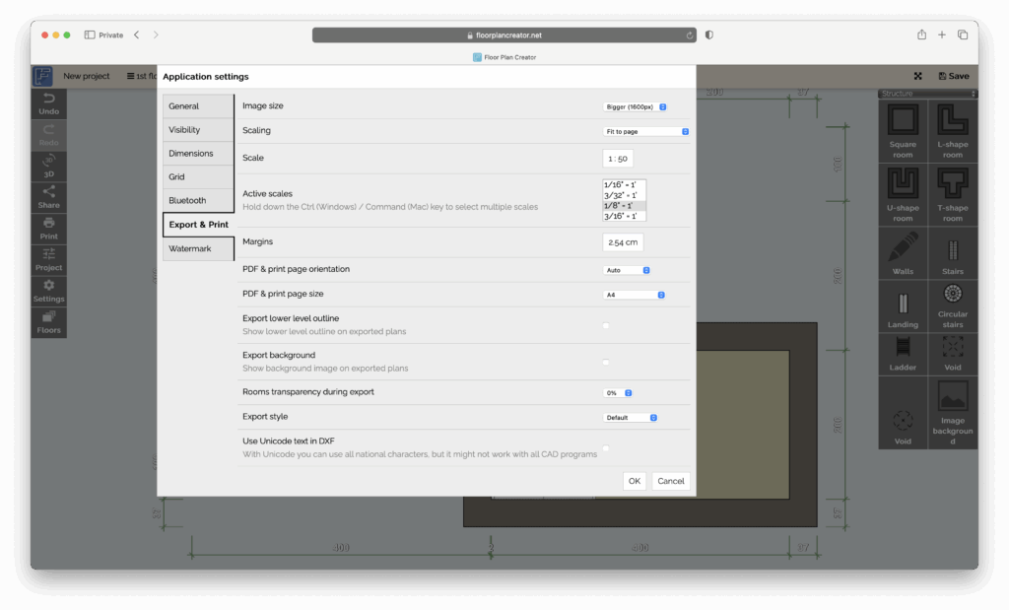Open the Image background tool

952,411
